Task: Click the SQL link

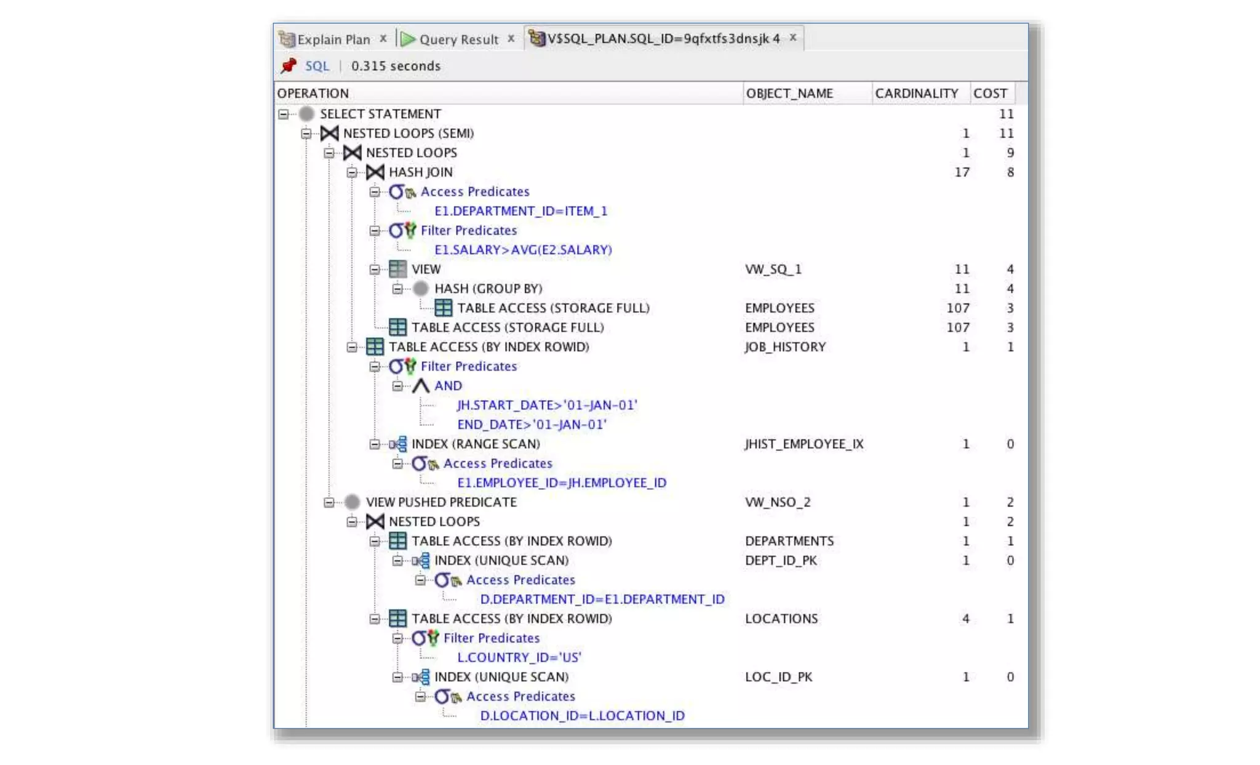Action: (x=317, y=66)
